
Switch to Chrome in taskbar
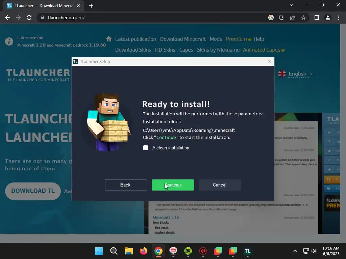tap(158, 251)
